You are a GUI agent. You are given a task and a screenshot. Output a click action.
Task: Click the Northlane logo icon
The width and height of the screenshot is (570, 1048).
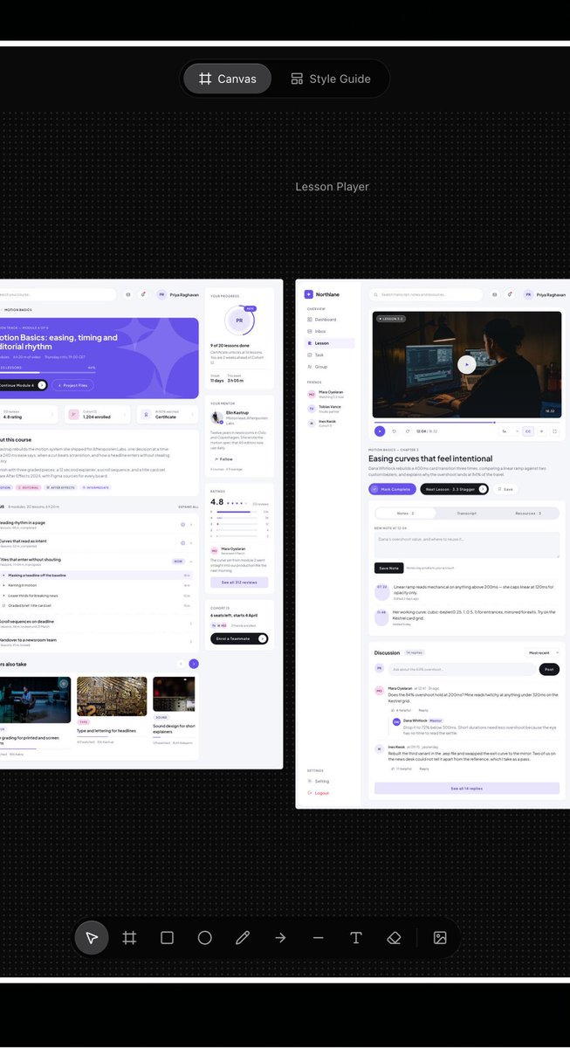tap(308, 294)
